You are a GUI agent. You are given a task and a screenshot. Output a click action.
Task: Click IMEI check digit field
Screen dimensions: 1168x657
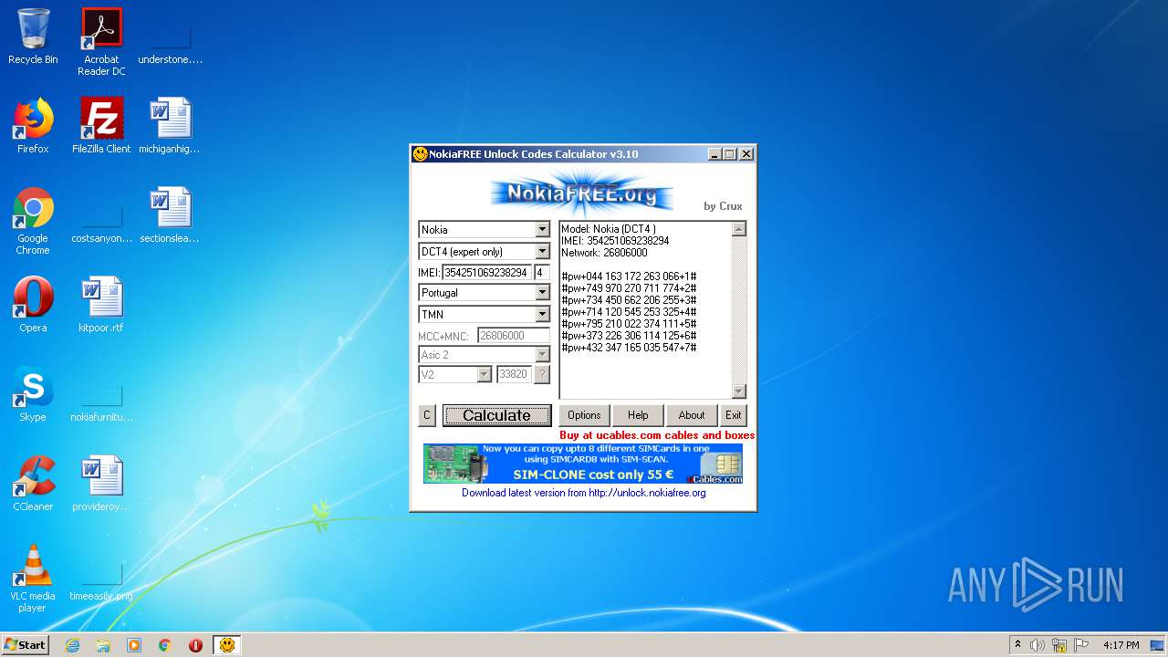click(542, 273)
